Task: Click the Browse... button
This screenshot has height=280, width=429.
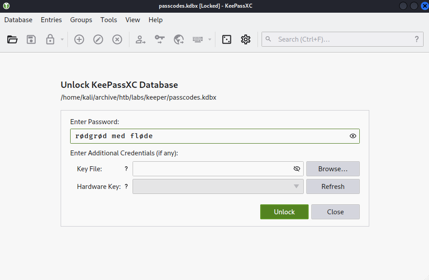Action: pyautogui.click(x=333, y=169)
